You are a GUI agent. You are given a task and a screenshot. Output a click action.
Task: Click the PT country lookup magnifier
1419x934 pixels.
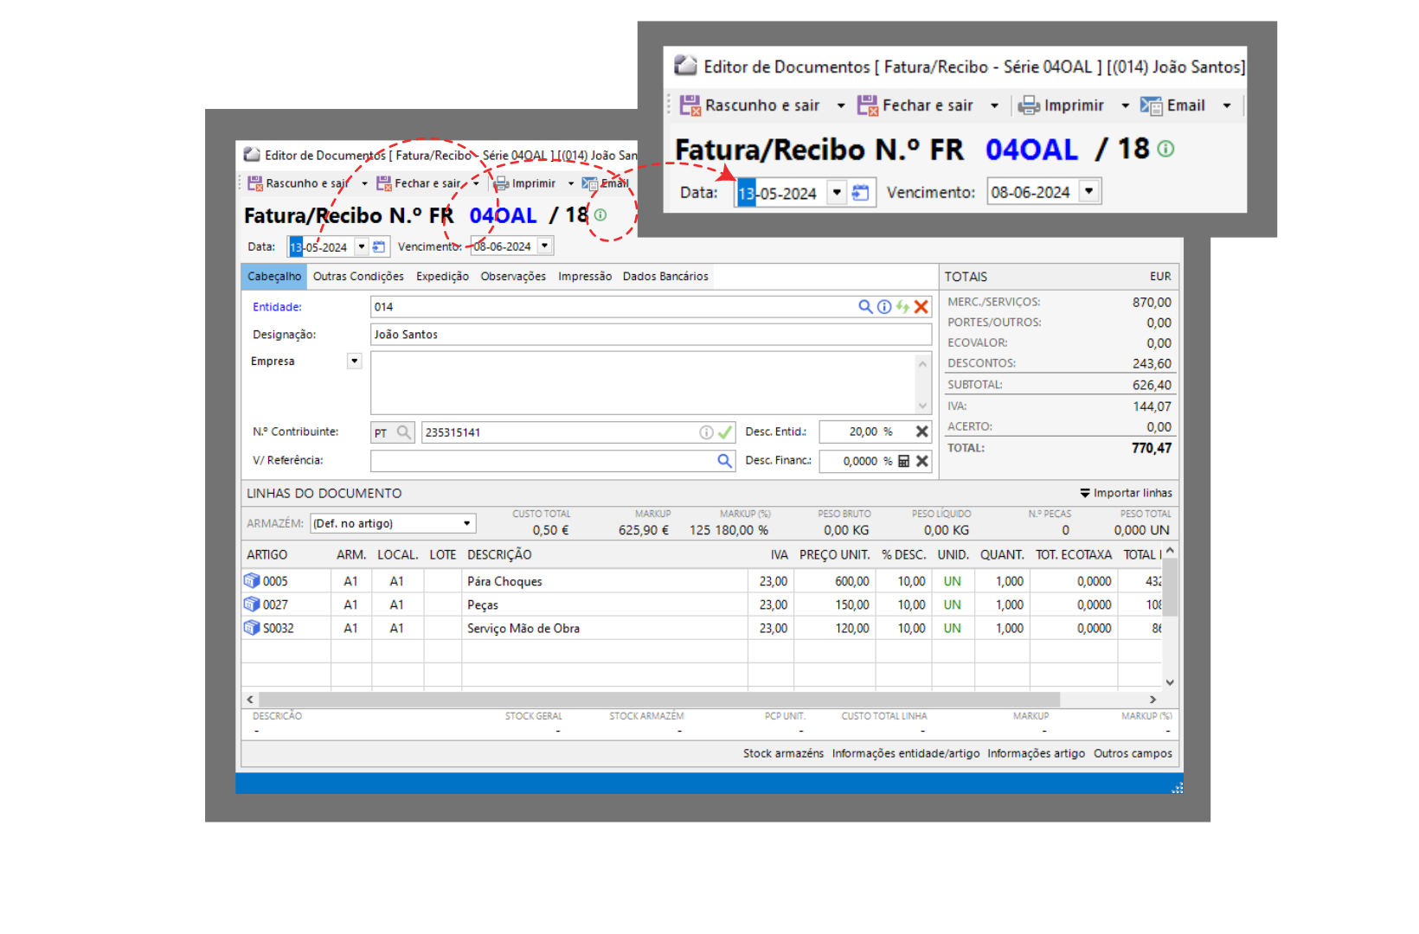[x=403, y=432]
